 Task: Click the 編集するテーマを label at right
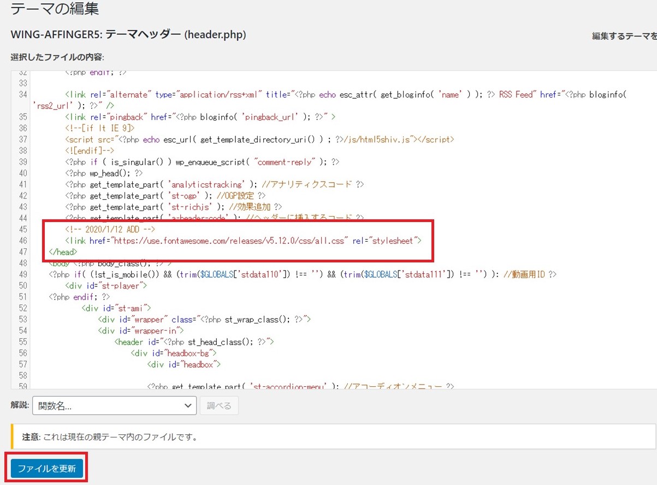coord(625,36)
